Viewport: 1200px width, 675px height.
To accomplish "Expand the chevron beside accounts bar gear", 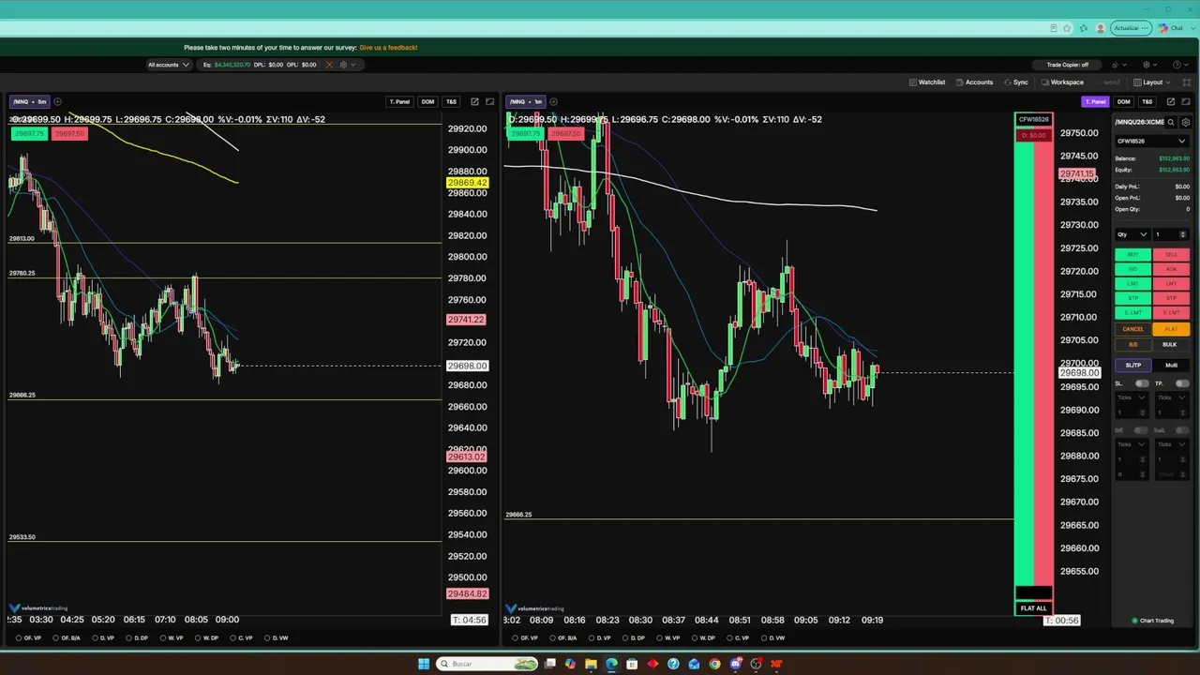I will point(353,65).
